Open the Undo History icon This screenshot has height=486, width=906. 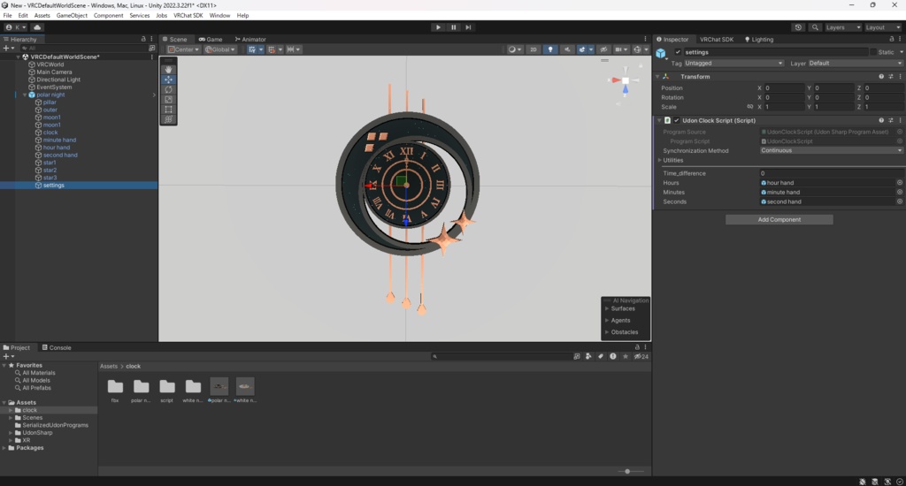[798, 27]
